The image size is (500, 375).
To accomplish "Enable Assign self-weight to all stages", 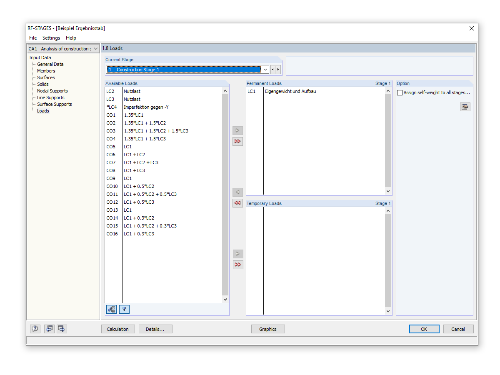I will click(x=400, y=93).
